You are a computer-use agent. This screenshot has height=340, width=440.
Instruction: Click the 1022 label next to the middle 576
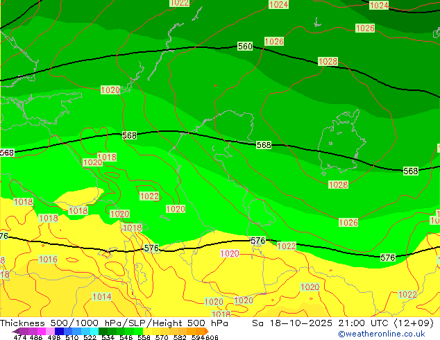pos(286,246)
